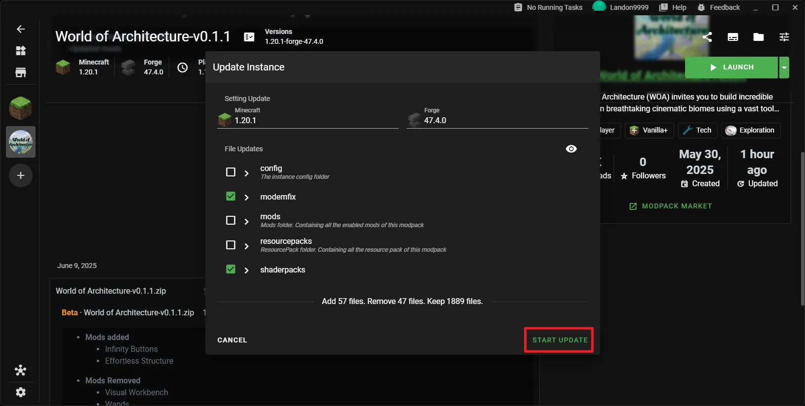Expand the shaderpacks chevron
This screenshot has width=805, height=406.
(246, 270)
